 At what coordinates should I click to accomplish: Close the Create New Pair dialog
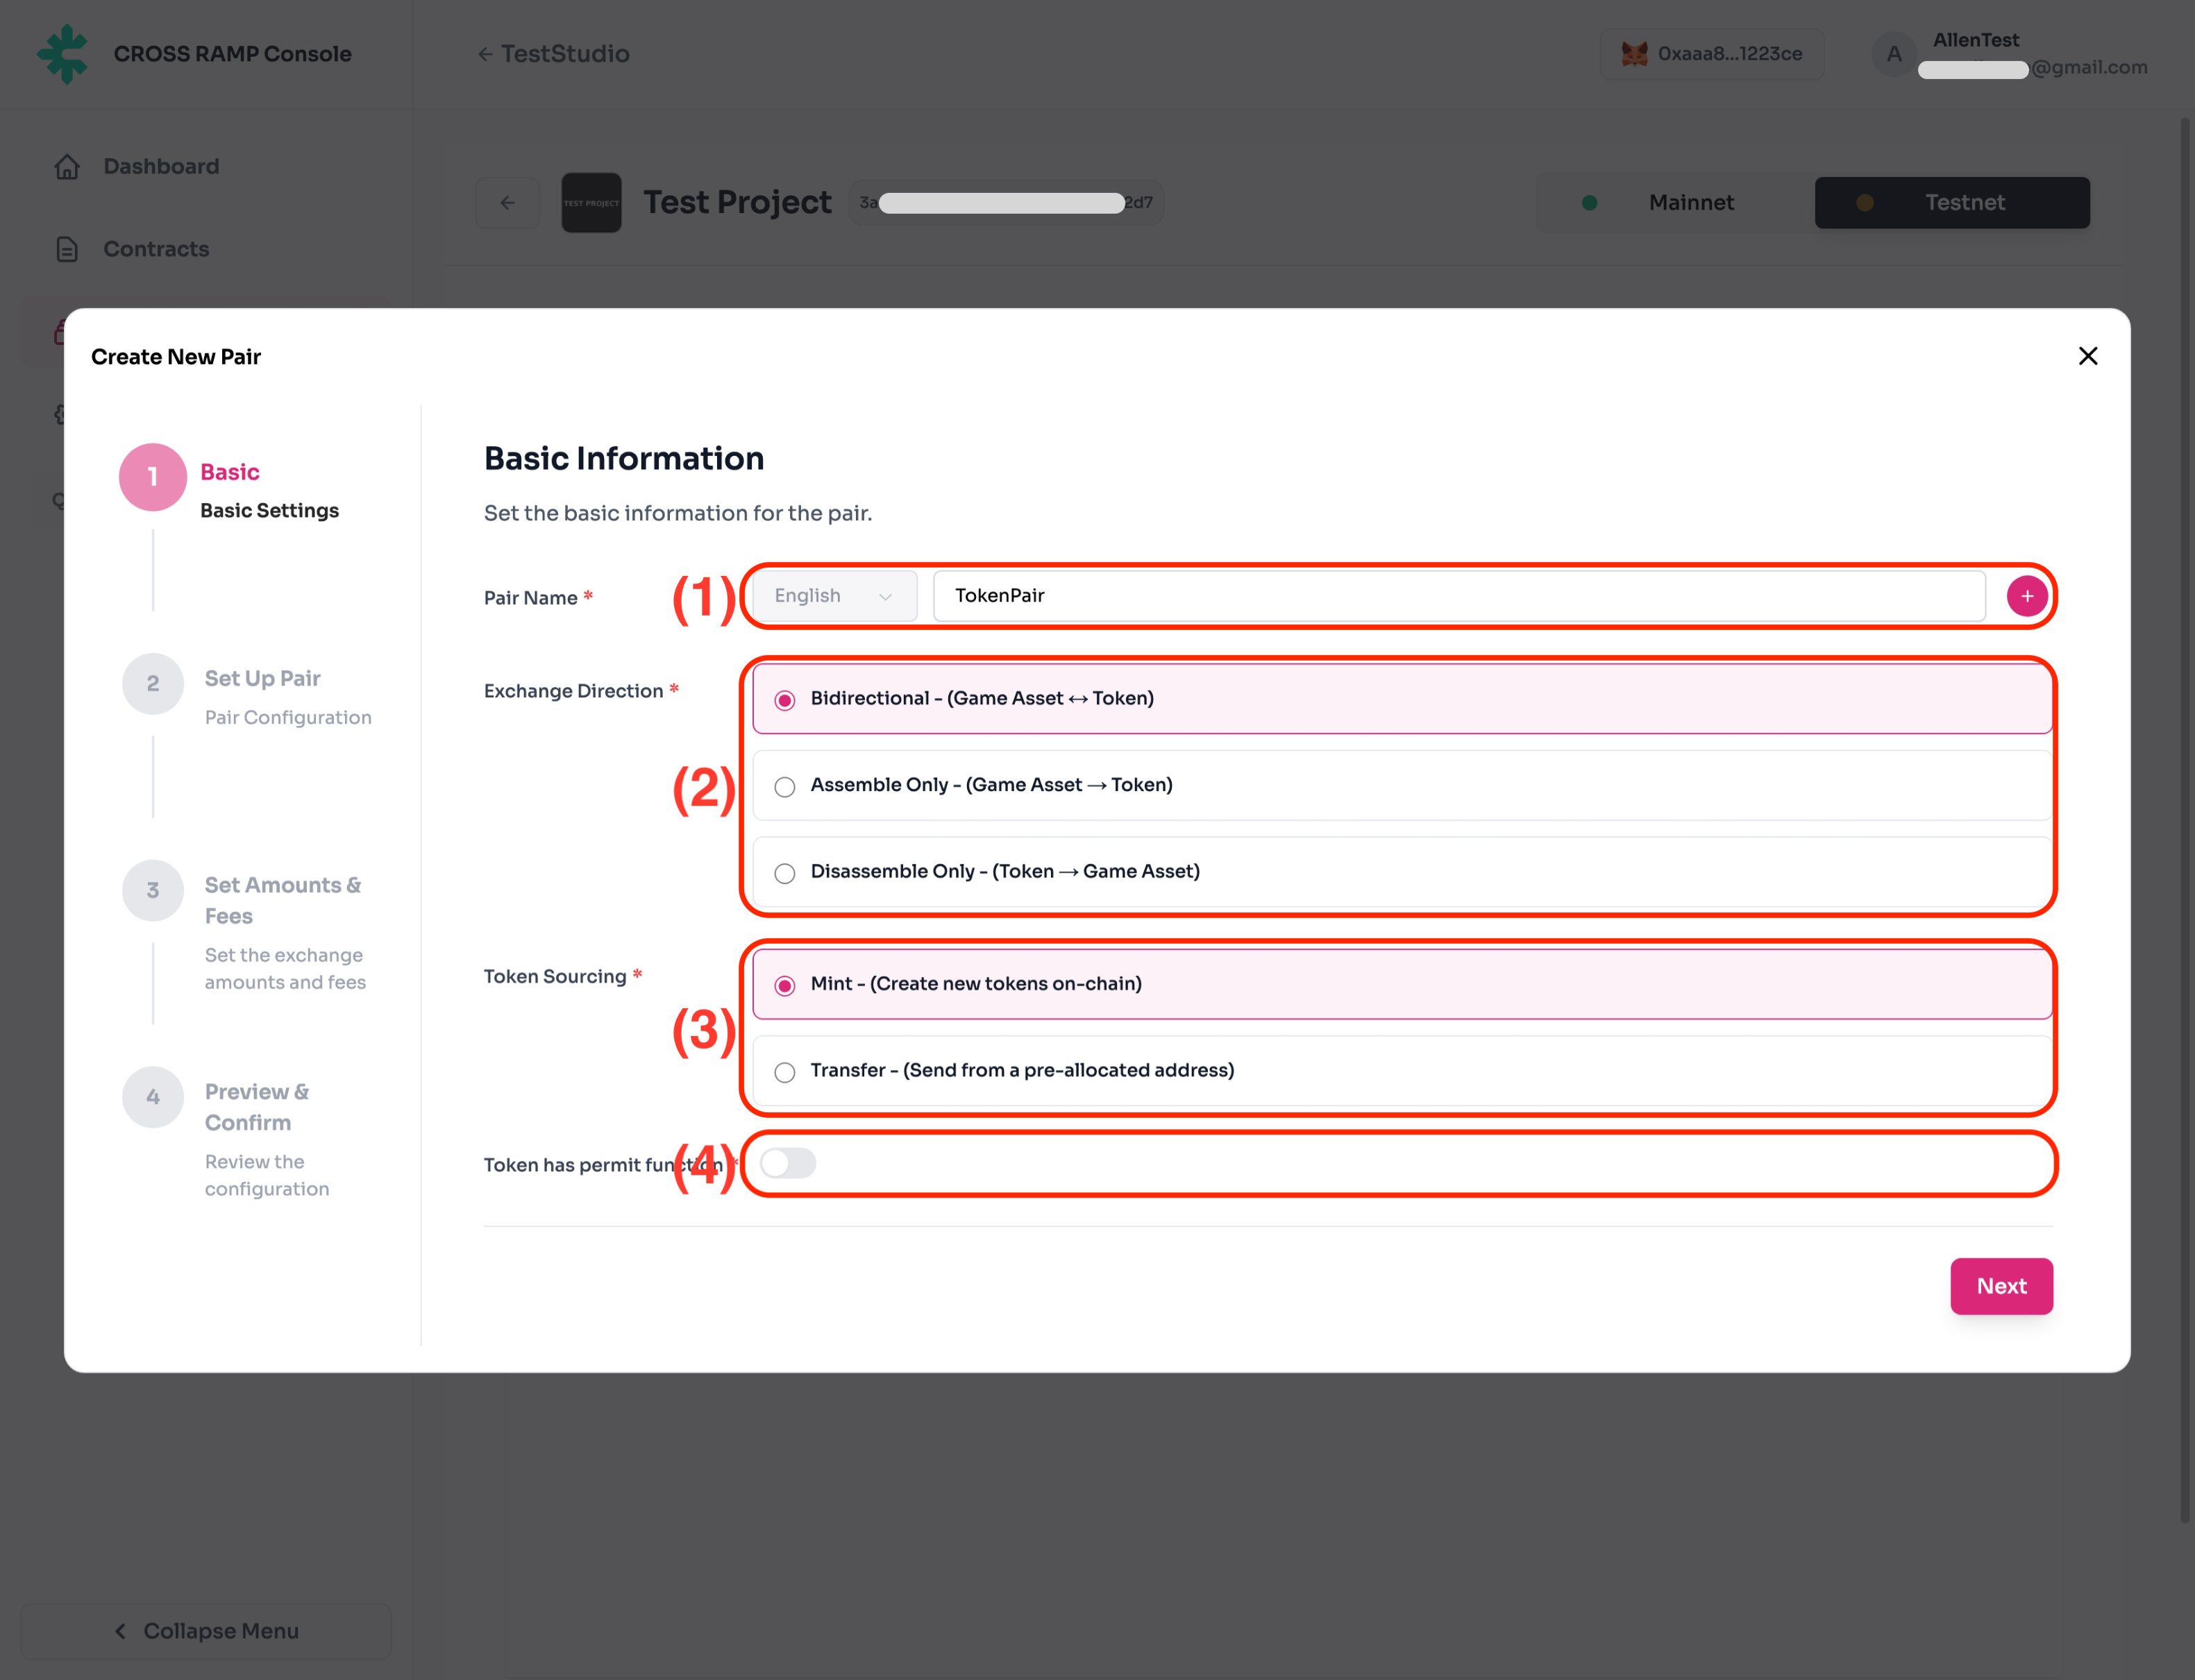tap(2087, 356)
